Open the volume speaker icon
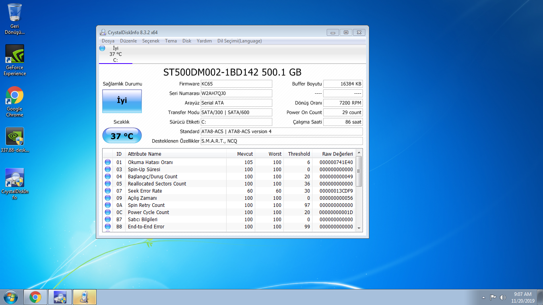 (502, 297)
